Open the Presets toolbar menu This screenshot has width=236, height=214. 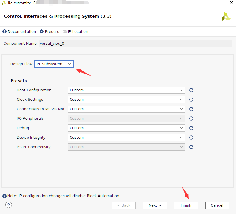49,31
